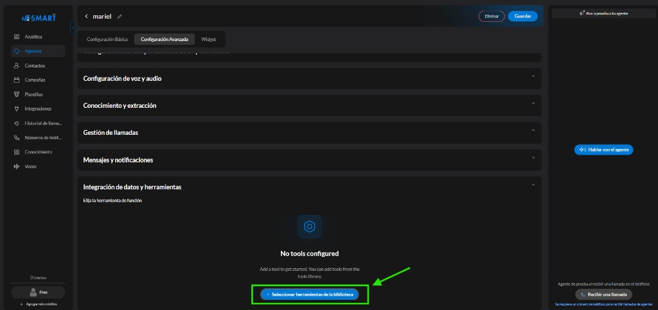Collapse the sidebar with the edge handle
This screenshot has width=658, height=310.
pos(73,28)
